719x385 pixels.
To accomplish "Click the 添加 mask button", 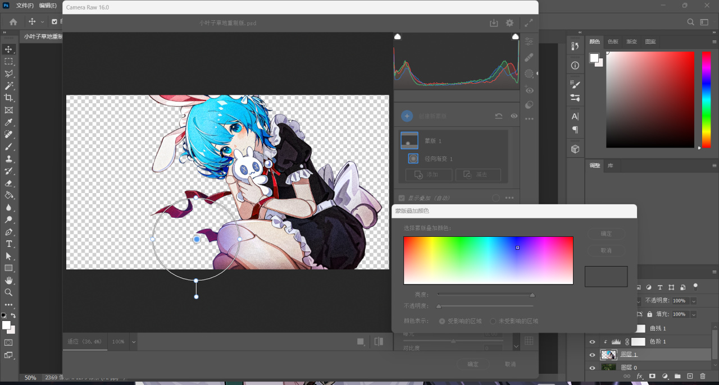I will click(429, 175).
